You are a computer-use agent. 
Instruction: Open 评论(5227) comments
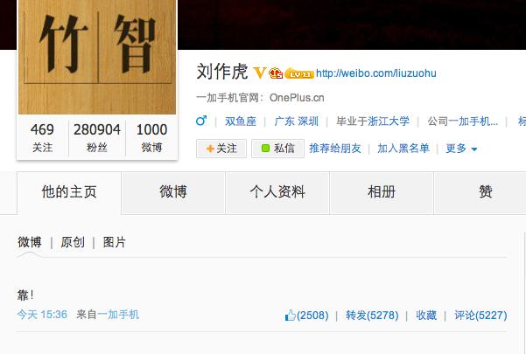point(480,316)
